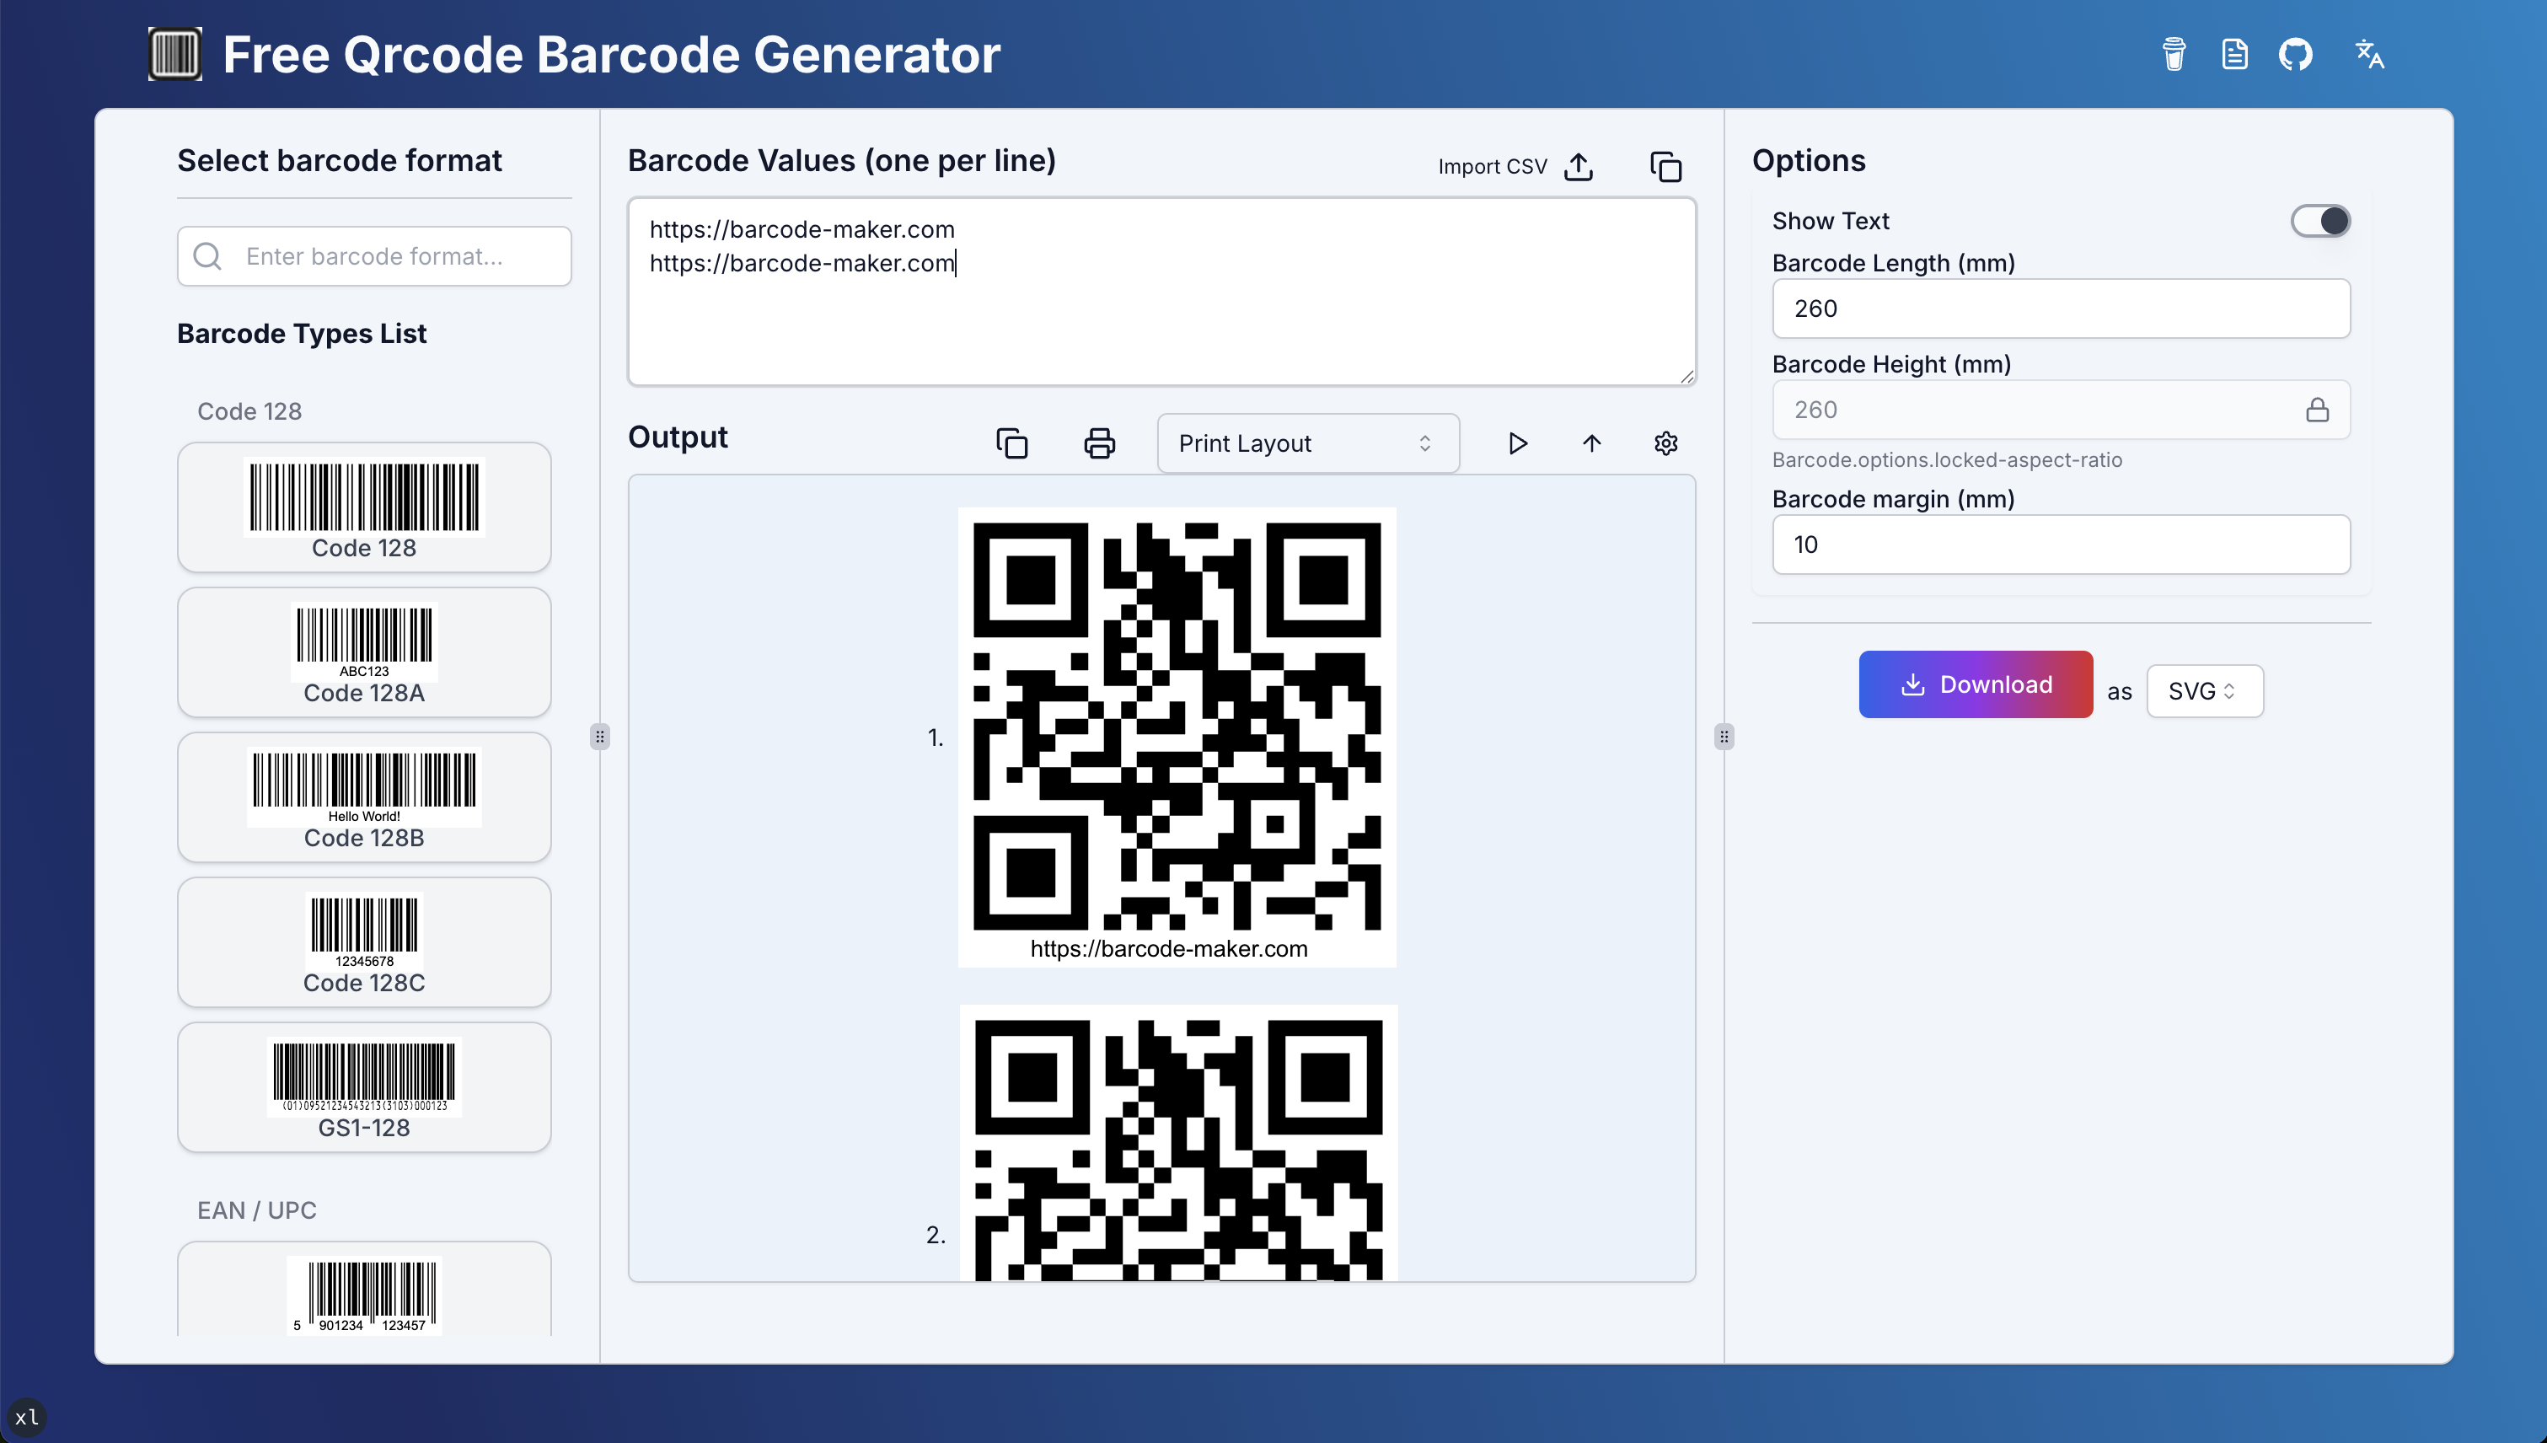Open the GitHub repository icon
The image size is (2547, 1443).
[2295, 53]
